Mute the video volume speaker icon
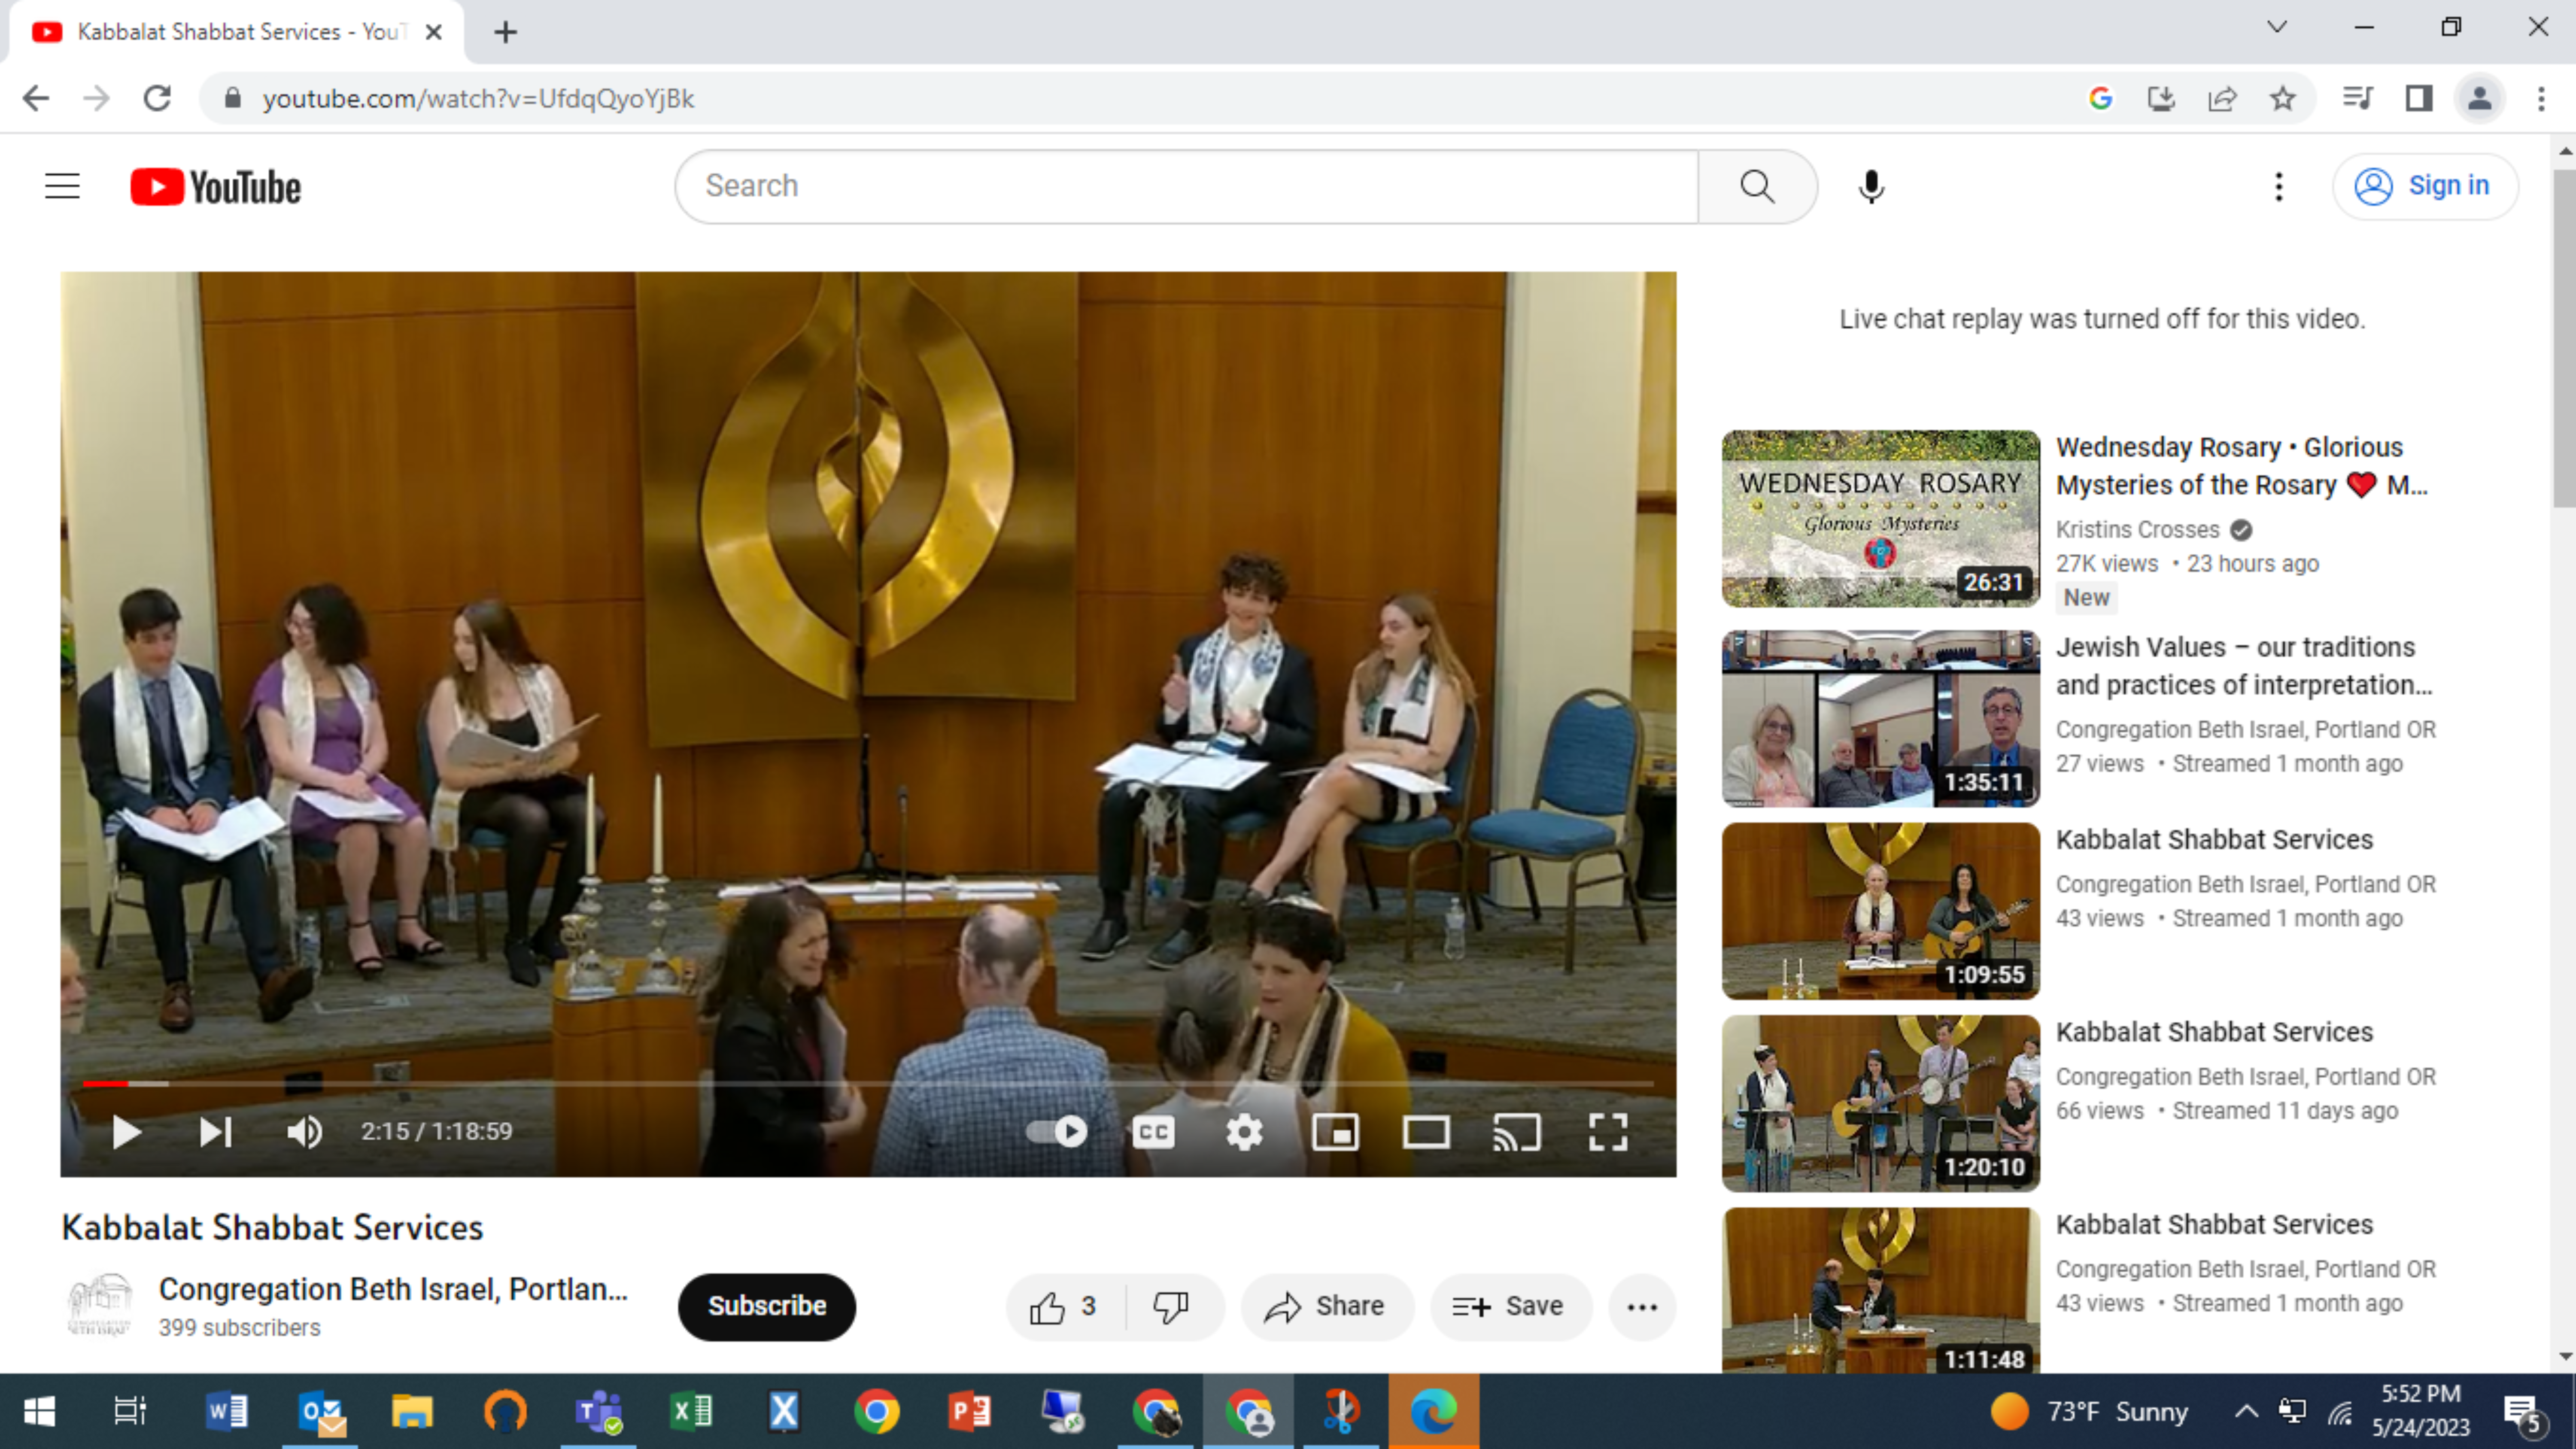 (304, 1132)
